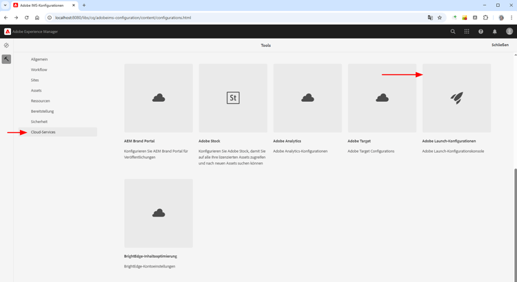517x282 pixels.
Task: Open a new browser tab with plus
Action: pyautogui.click(x=84, y=6)
